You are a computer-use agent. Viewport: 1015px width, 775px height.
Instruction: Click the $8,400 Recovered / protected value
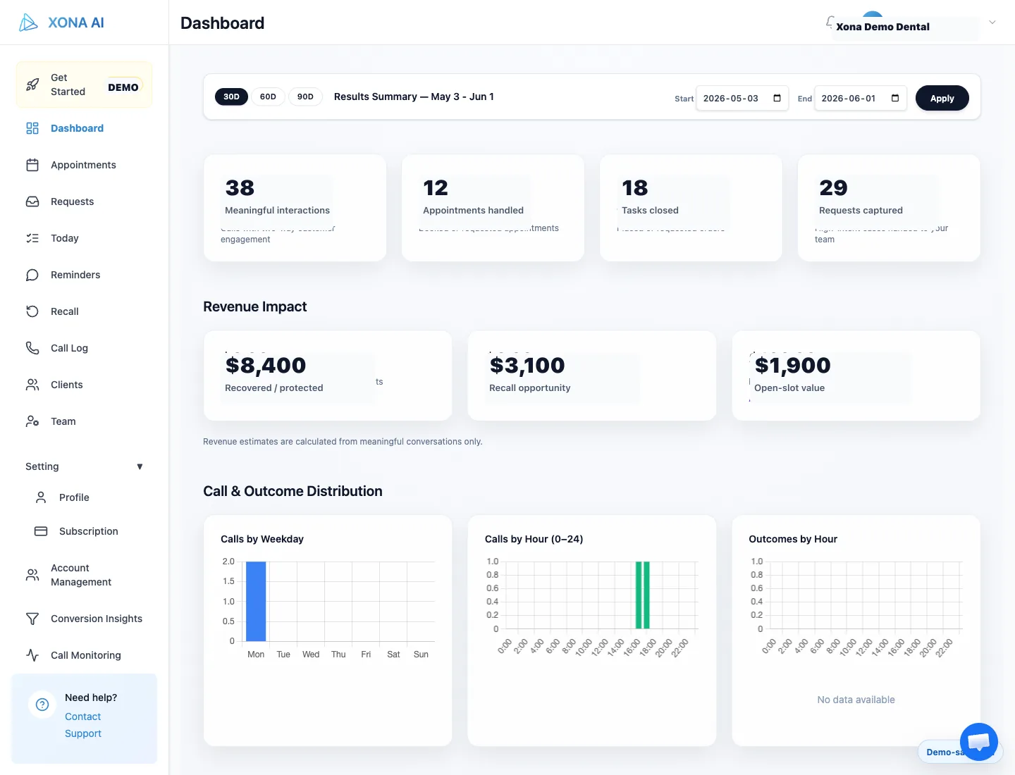click(266, 365)
